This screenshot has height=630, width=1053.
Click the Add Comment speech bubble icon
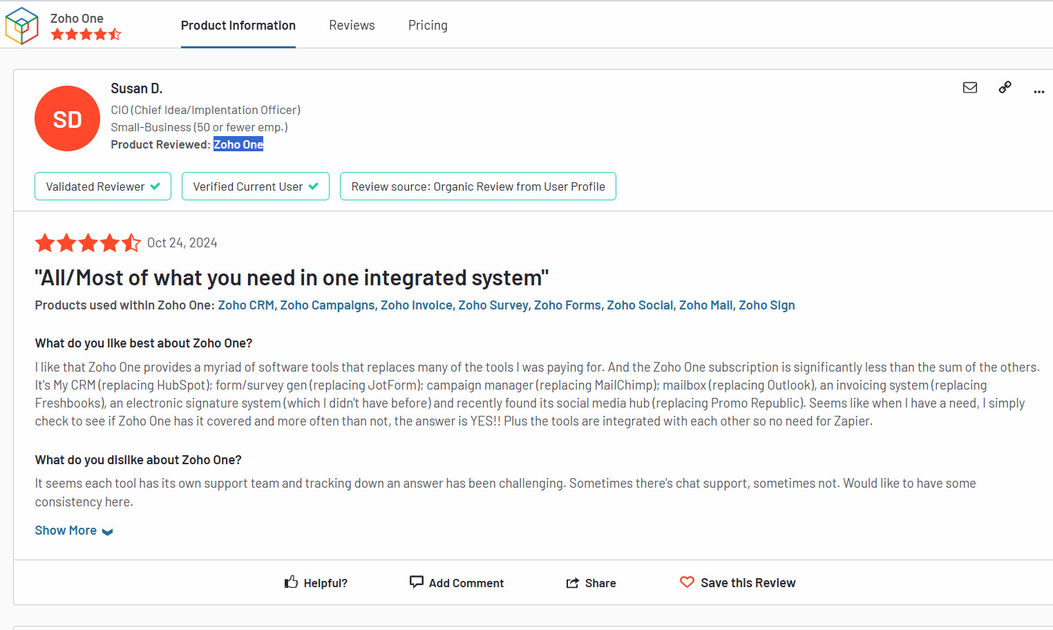[416, 582]
